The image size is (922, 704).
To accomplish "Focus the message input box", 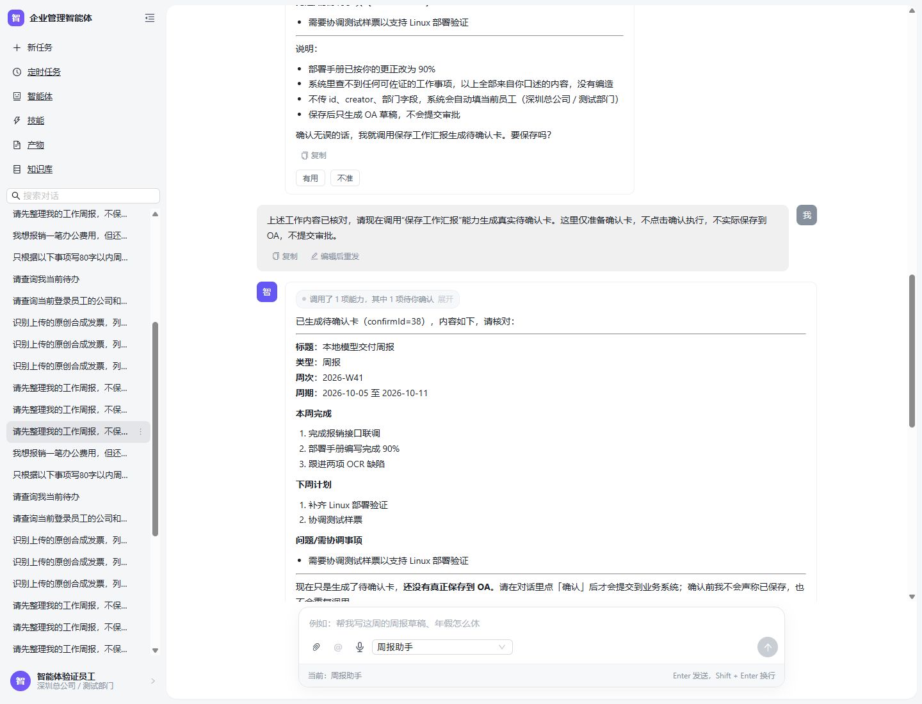I will [542, 623].
